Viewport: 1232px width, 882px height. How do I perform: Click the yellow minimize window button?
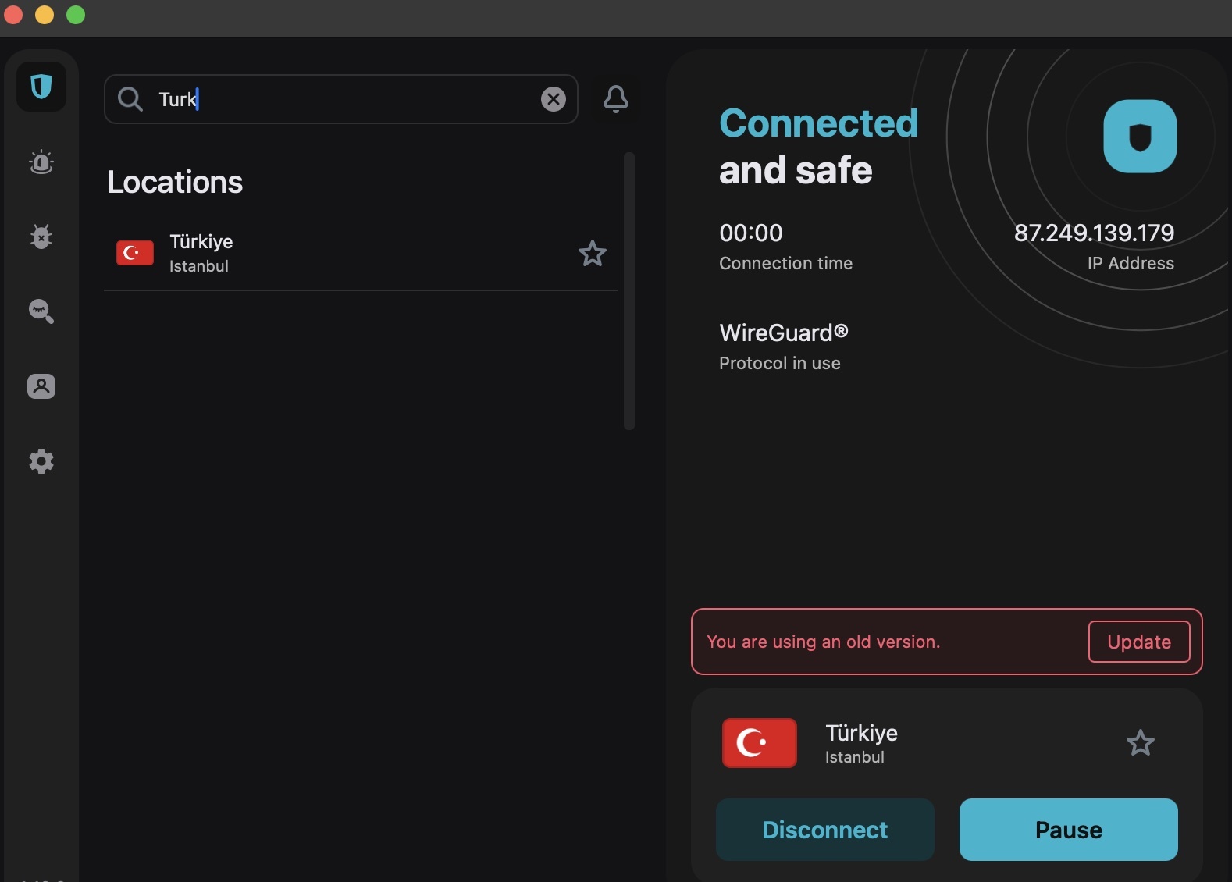pyautogui.click(x=45, y=15)
